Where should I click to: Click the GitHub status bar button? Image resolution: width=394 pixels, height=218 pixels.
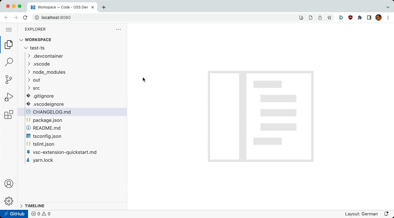[x=14, y=214]
